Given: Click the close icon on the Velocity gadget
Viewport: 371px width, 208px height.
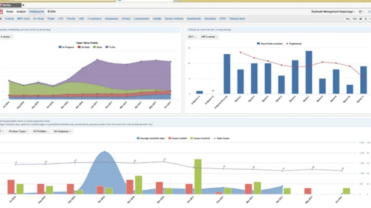Looking at the screenshot, I should (x=370, y=19).
